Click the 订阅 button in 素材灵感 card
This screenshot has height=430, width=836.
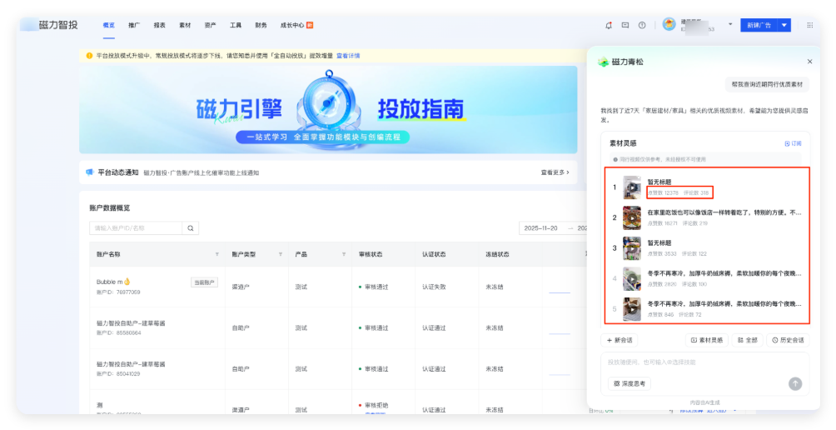tap(794, 143)
